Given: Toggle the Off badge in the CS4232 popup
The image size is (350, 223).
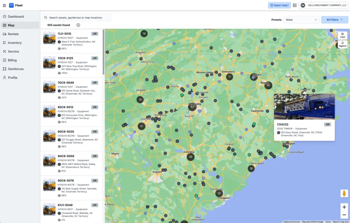Looking at the screenshot, I should tap(327, 124).
